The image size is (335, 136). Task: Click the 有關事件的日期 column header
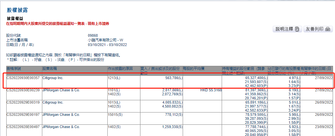coord(317,70)
